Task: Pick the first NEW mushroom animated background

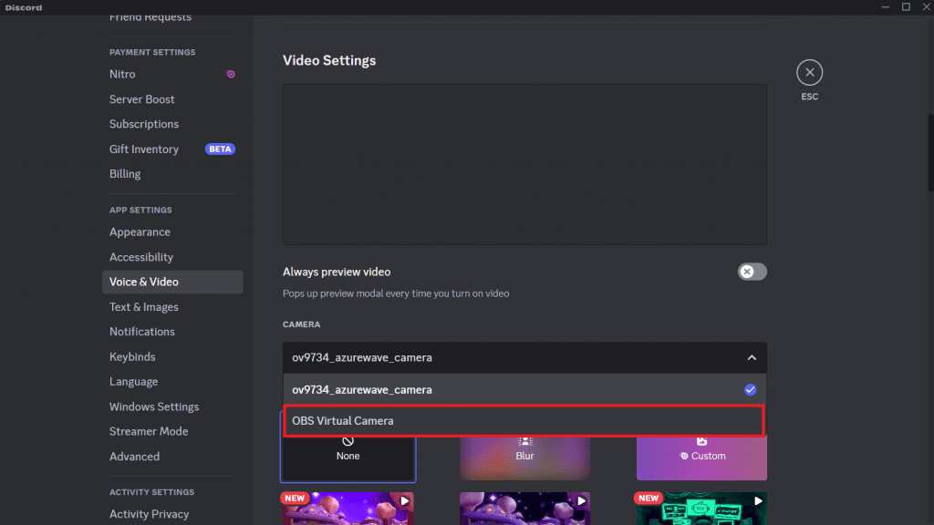Action: pyautogui.click(x=348, y=509)
